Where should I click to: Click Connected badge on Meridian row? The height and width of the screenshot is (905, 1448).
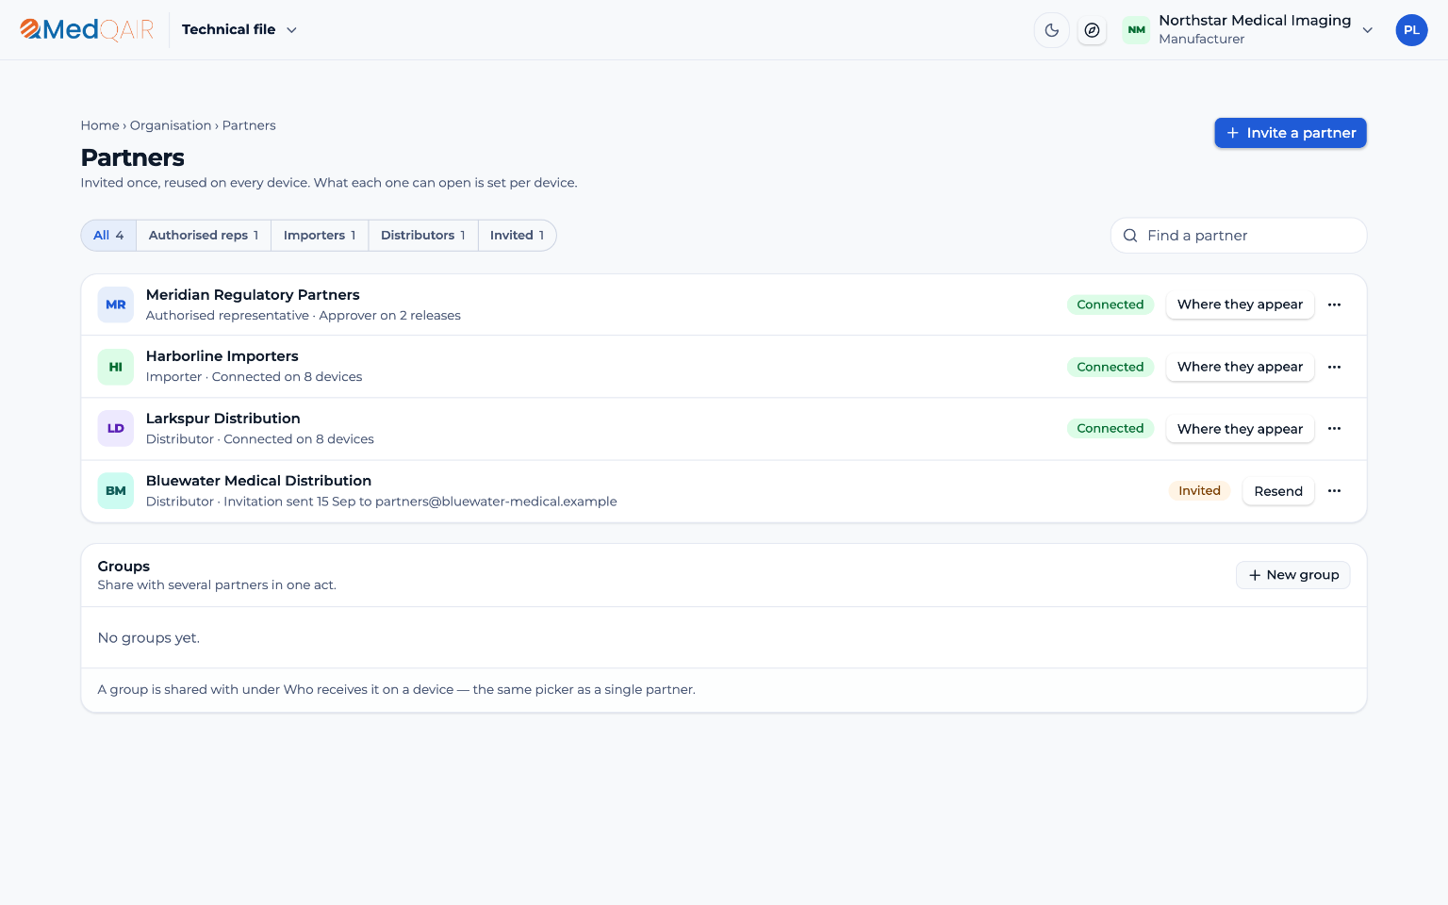tap(1111, 304)
